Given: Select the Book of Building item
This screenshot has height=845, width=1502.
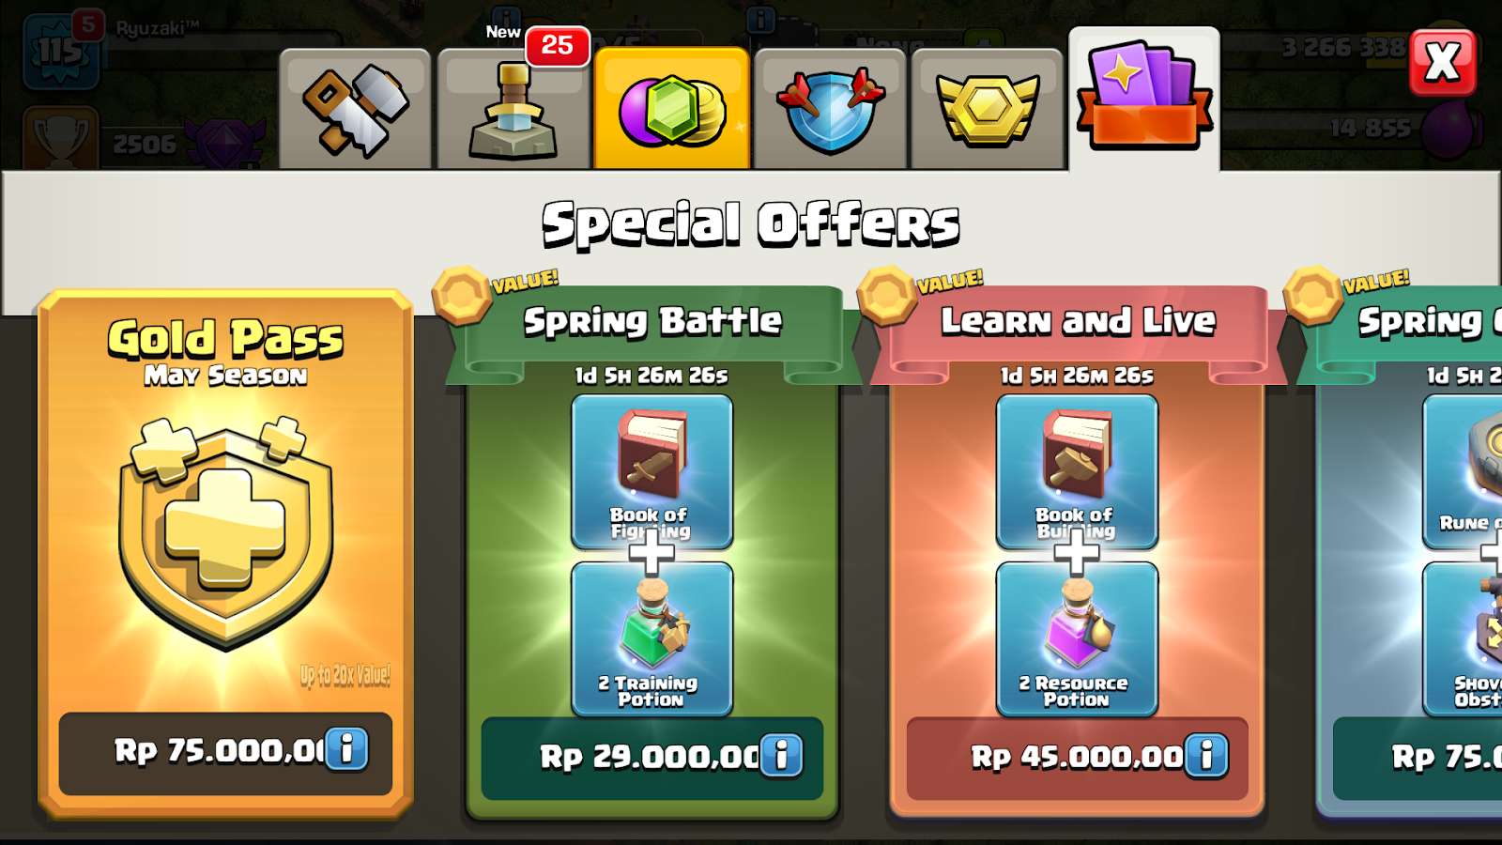Looking at the screenshot, I should [1077, 471].
